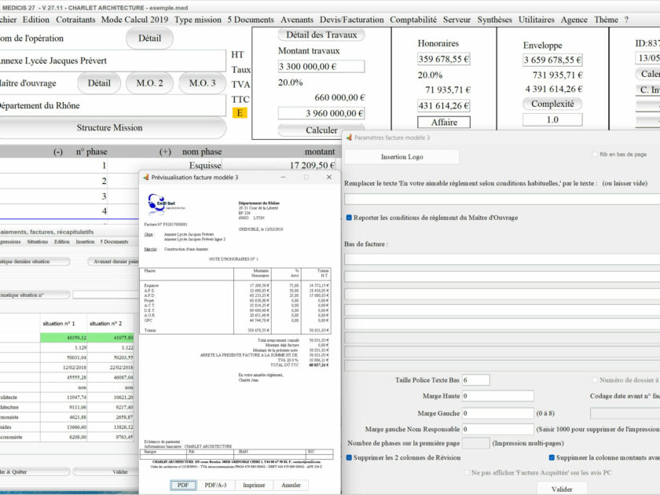Open the 5 Documents menu
Viewport: 660px width, 495px height.
point(251,20)
